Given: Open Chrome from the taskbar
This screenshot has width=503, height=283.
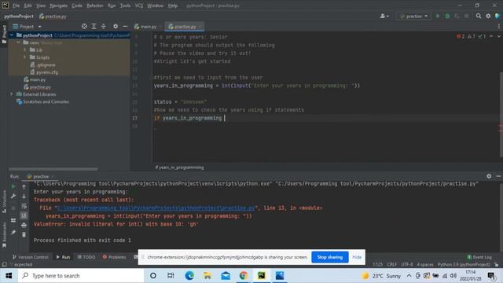Looking at the screenshot, I should click(244, 276).
